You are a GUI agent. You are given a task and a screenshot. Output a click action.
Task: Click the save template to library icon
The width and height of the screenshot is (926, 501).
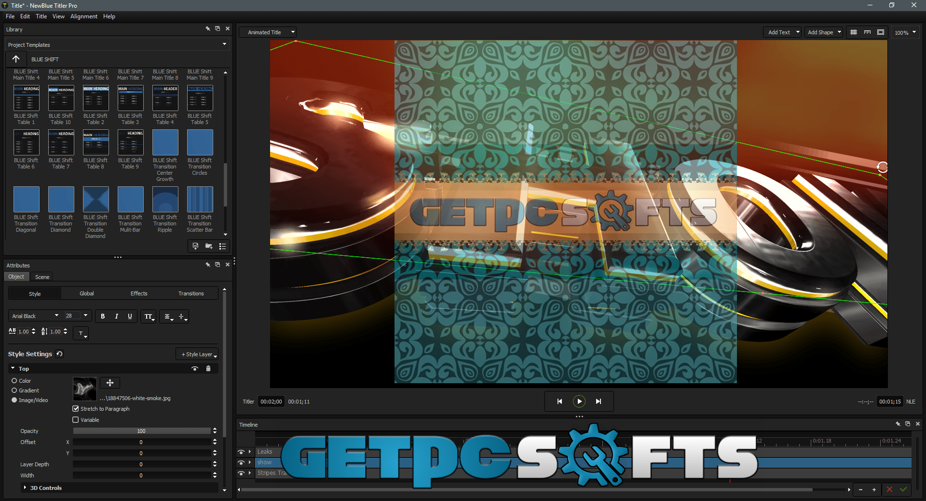195,246
